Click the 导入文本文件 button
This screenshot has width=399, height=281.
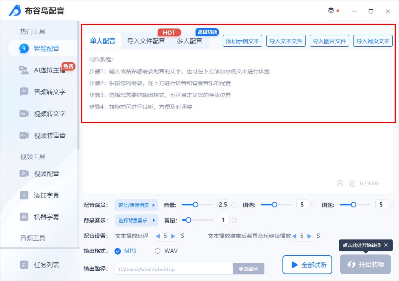coord(286,41)
